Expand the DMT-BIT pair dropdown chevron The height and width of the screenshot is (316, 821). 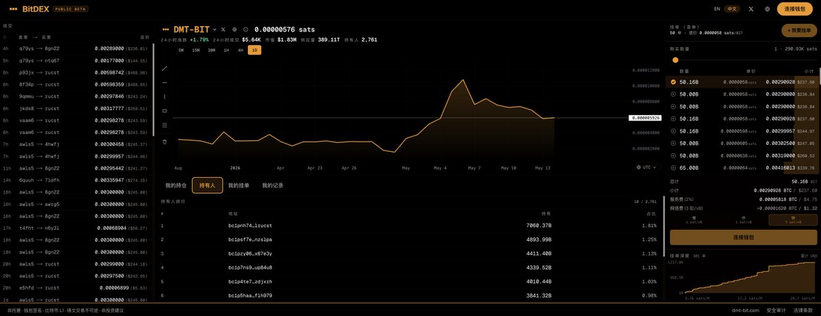tap(215, 30)
